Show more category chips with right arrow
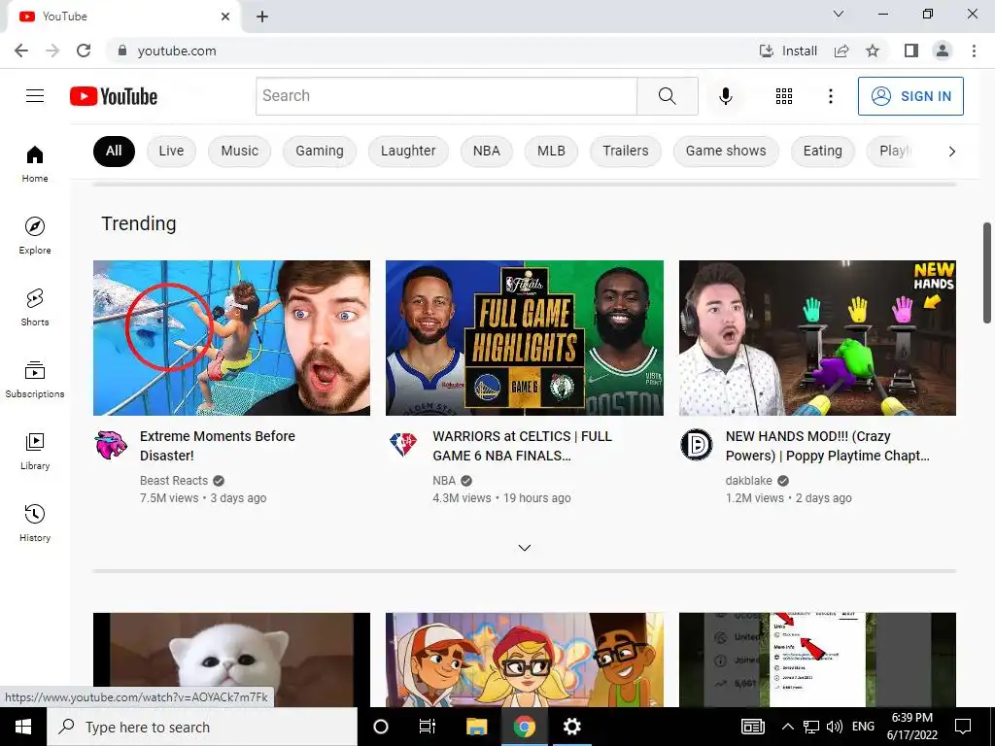Screen dimensions: 995x746 951,151
